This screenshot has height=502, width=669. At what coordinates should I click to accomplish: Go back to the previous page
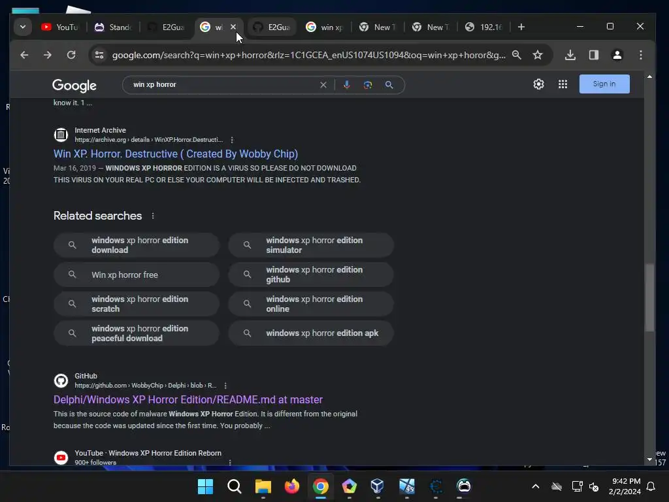(x=24, y=55)
